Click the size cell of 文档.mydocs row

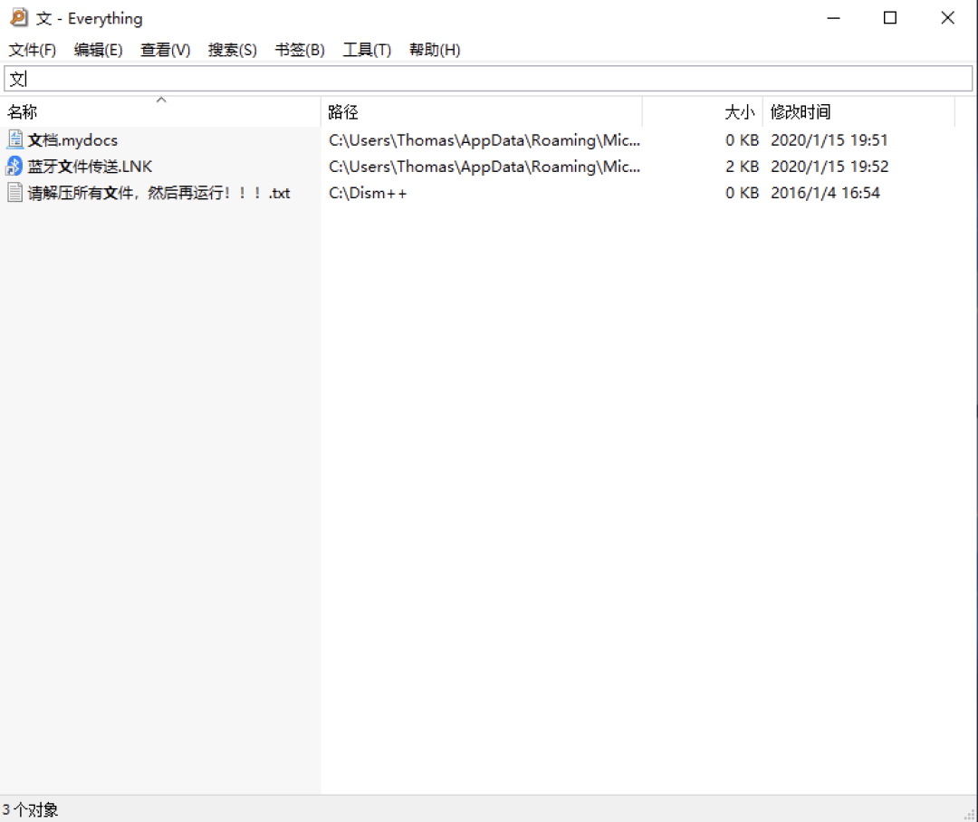click(742, 140)
